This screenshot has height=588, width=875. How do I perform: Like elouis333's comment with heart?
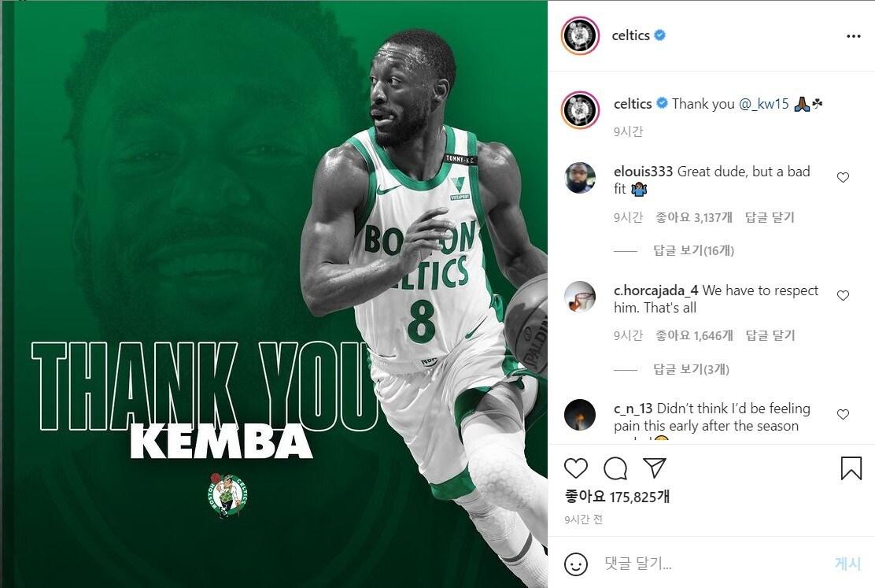[843, 178]
